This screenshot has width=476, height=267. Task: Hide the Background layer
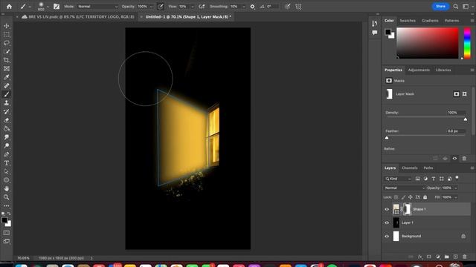point(387,236)
